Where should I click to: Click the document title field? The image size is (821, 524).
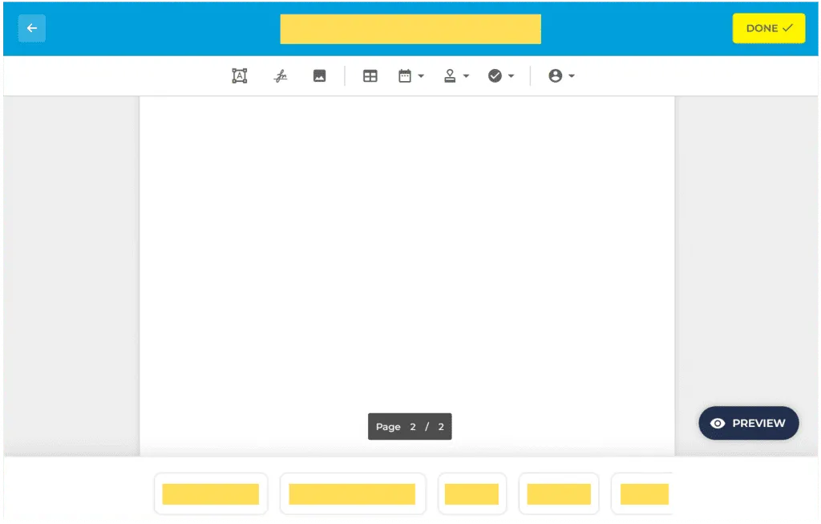click(x=410, y=28)
